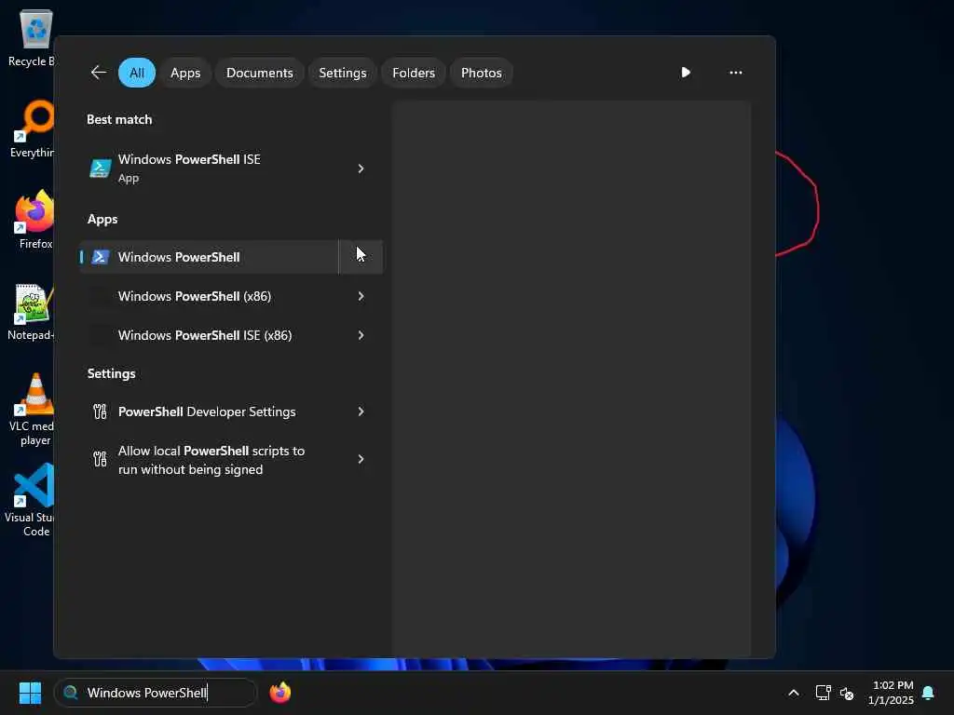This screenshot has width=954, height=715.
Task: Show hidden system tray icons
Action: point(794,693)
